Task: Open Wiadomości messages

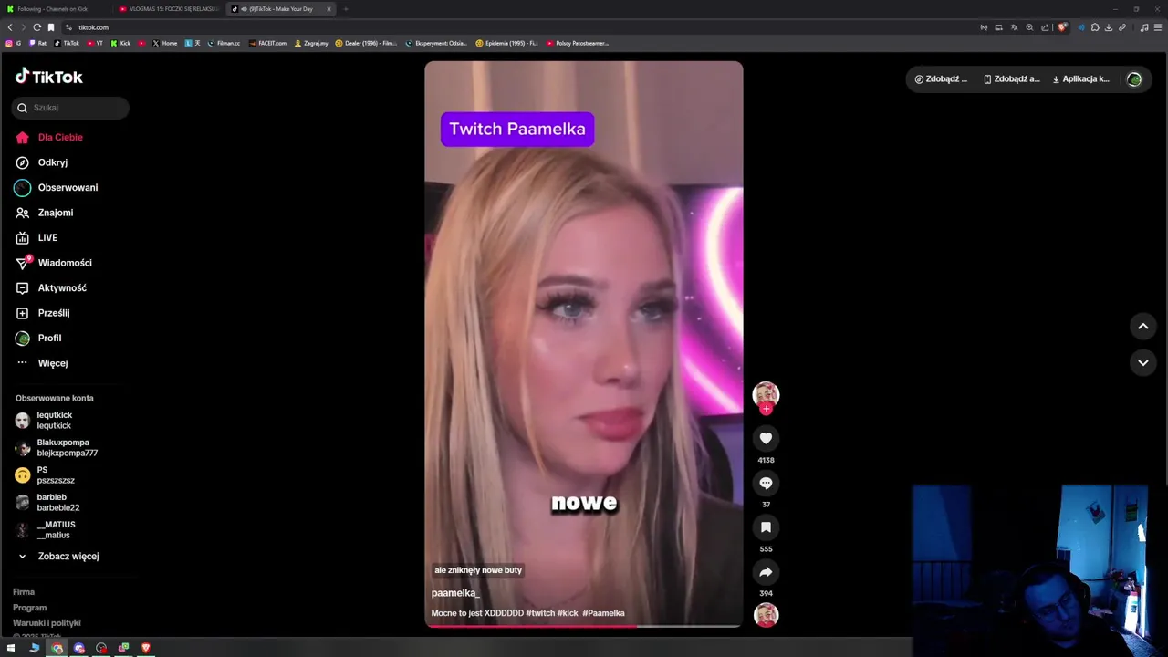Action: 54,263
